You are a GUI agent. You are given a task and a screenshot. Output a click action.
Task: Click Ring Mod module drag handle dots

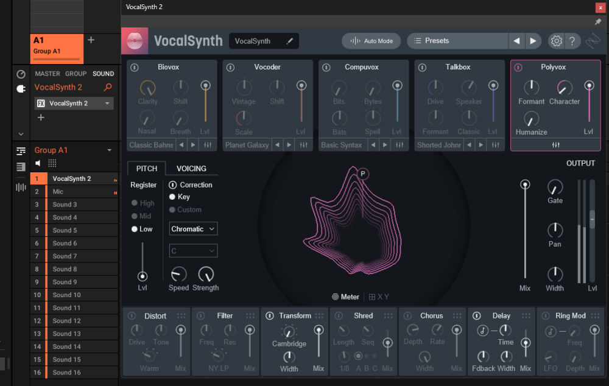pyautogui.click(x=595, y=316)
